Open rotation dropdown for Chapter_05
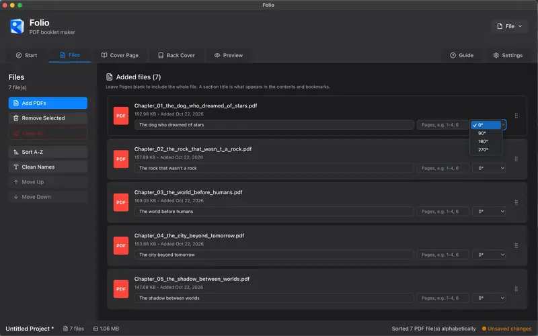This screenshot has height=336, width=538. click(x=489, y=298)
